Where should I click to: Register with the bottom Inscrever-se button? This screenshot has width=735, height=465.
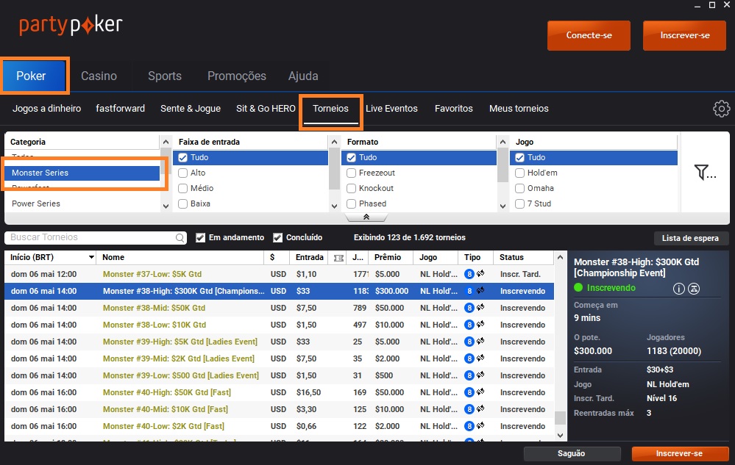[679, 453]
